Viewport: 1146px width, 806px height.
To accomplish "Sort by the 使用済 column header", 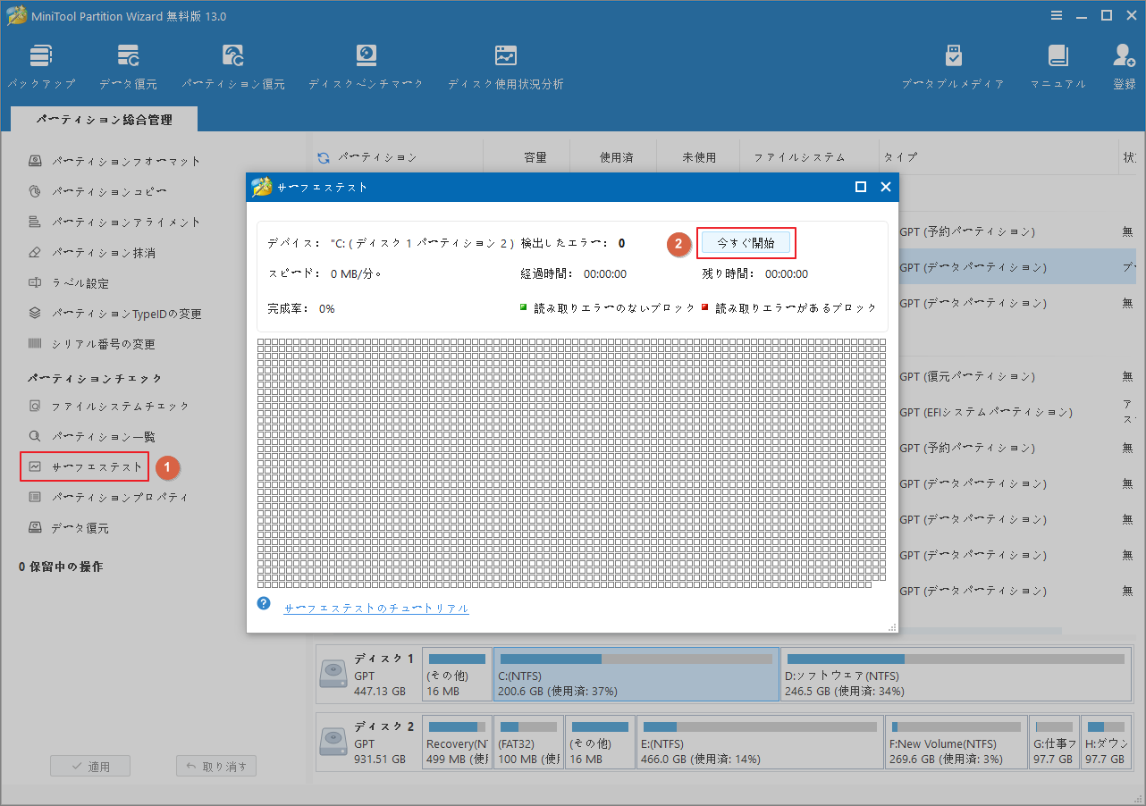I will 617,158.
